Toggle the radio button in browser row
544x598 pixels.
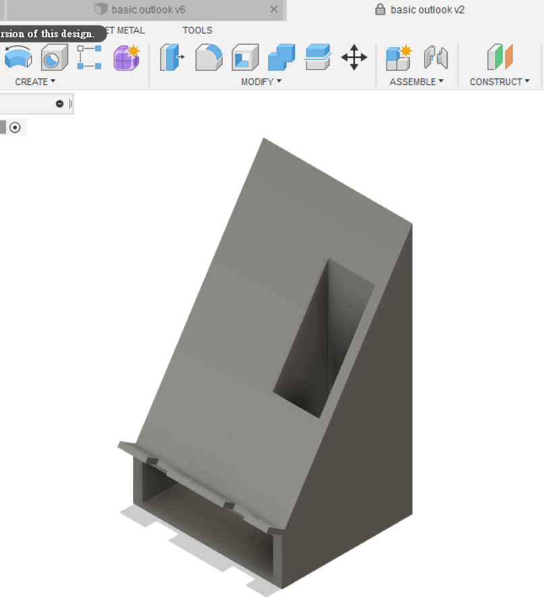click(x=15, y=128)
